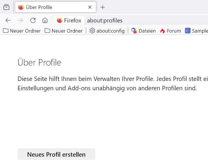Open the Firefox View icon left of tabs
208x168 pixels.
6,7
